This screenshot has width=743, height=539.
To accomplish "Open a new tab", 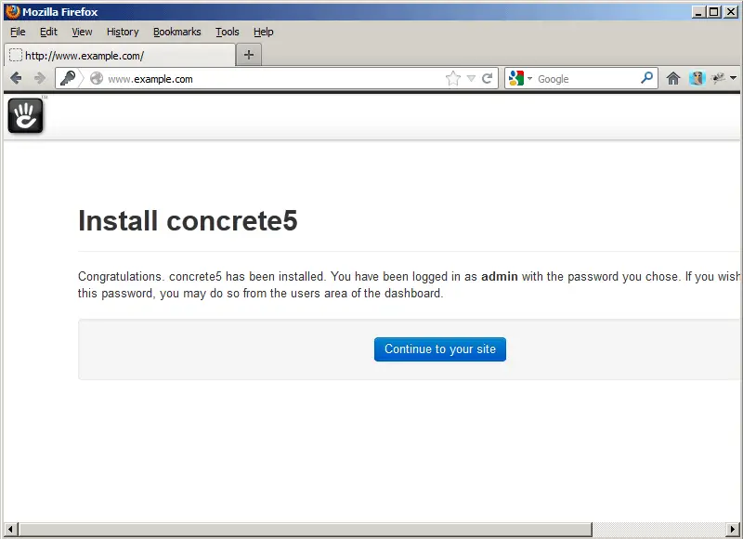I will [249, 55].
